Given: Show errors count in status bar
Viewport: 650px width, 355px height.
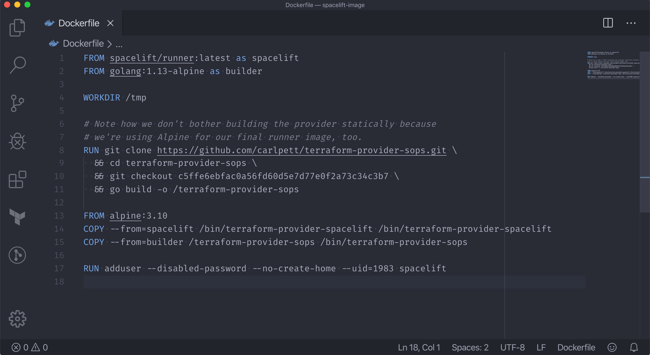Looking at the screenshot, I should [x=20, y=347].
